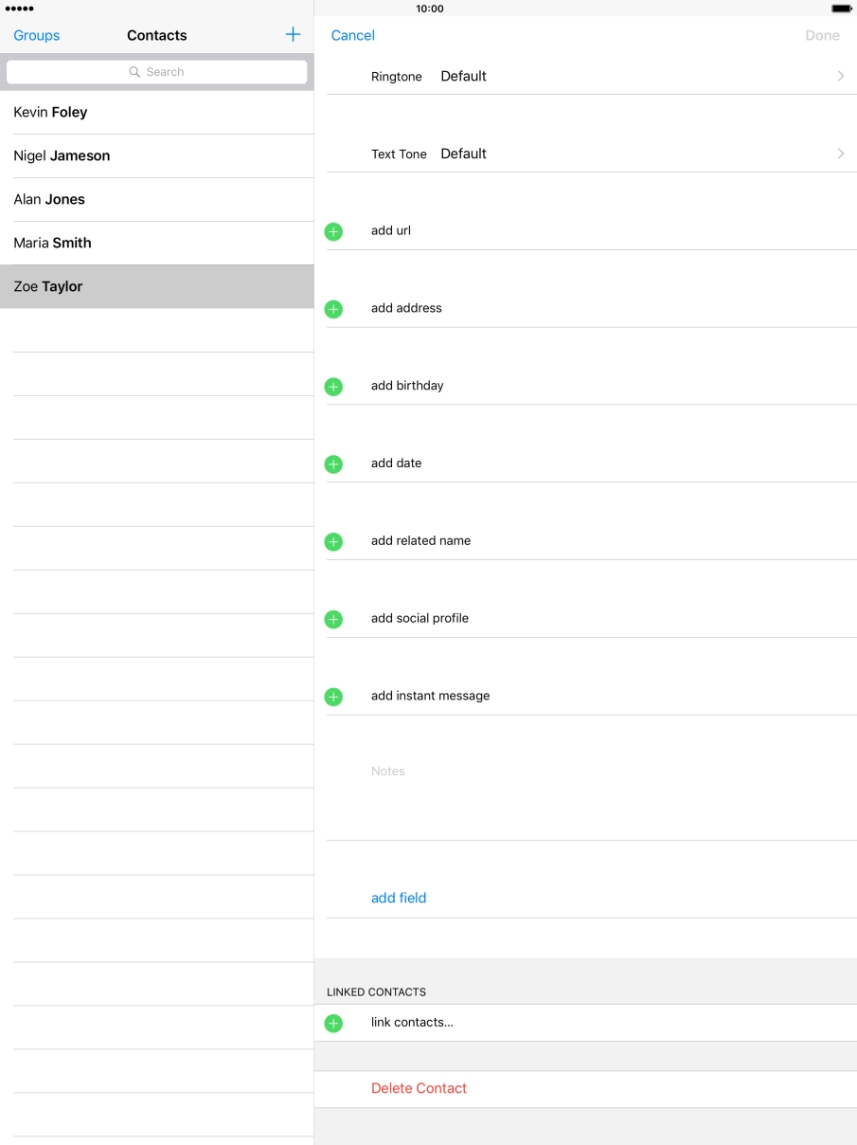Cancel editing the contact

click(x=352, y=34)
